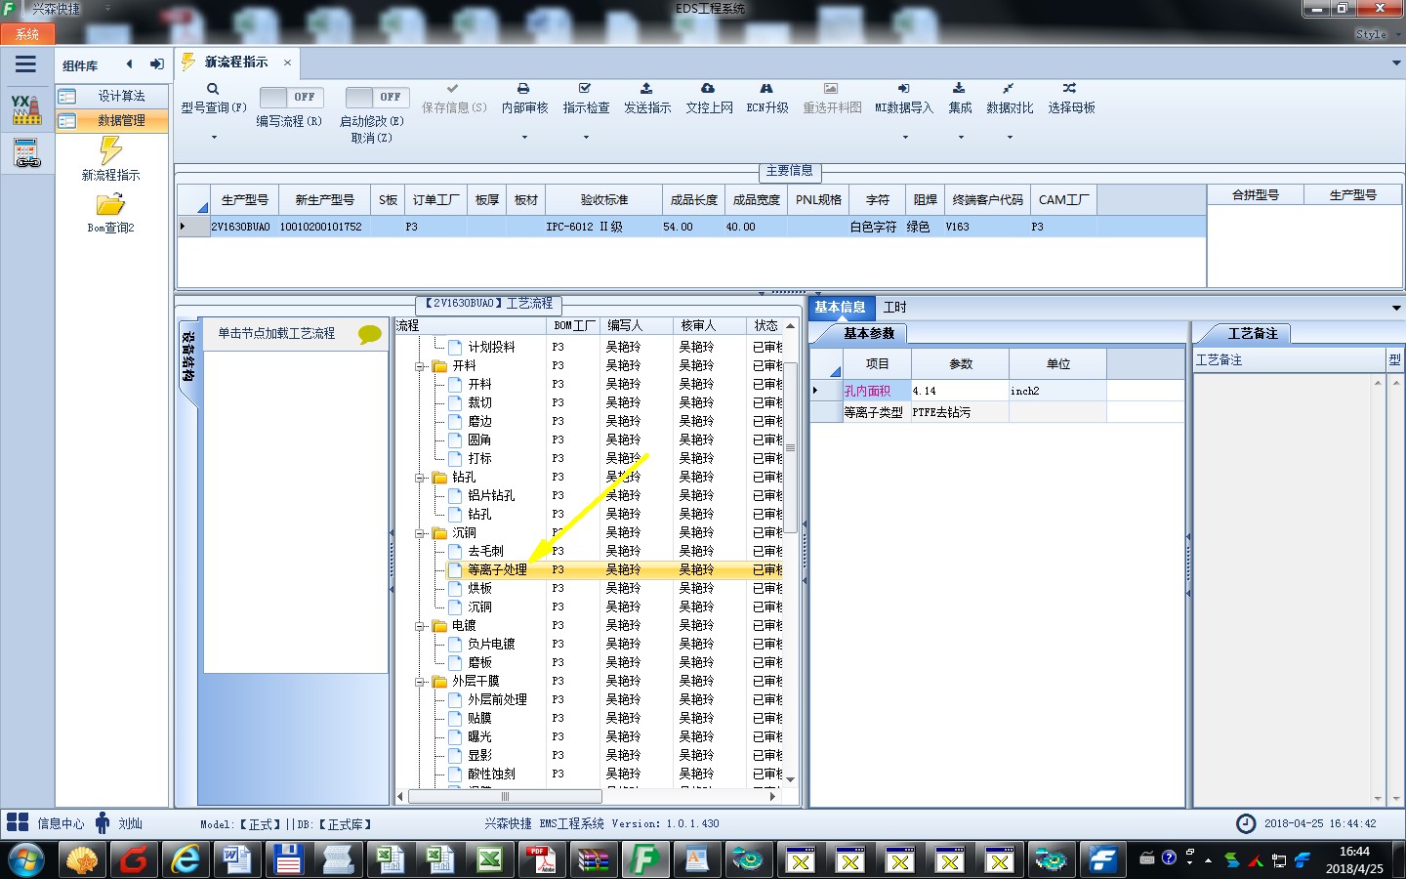1406x879 pixels.
Task: Click the 单击节点加载工艺流程 comment bubble icon
Action: pos(370,334)
